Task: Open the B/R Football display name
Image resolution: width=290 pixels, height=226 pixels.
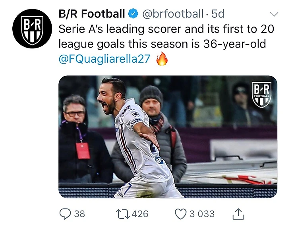Action: tap(92, 14)
